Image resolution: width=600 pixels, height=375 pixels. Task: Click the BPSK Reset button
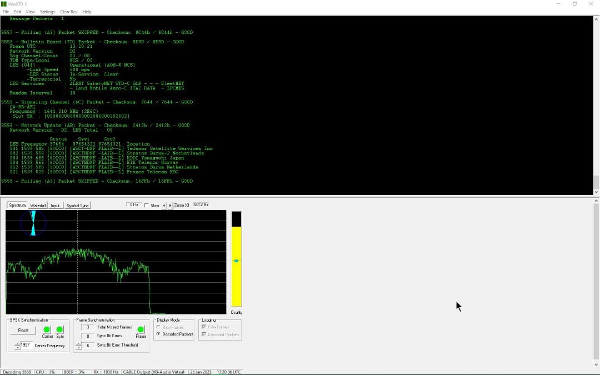[23, 330]
